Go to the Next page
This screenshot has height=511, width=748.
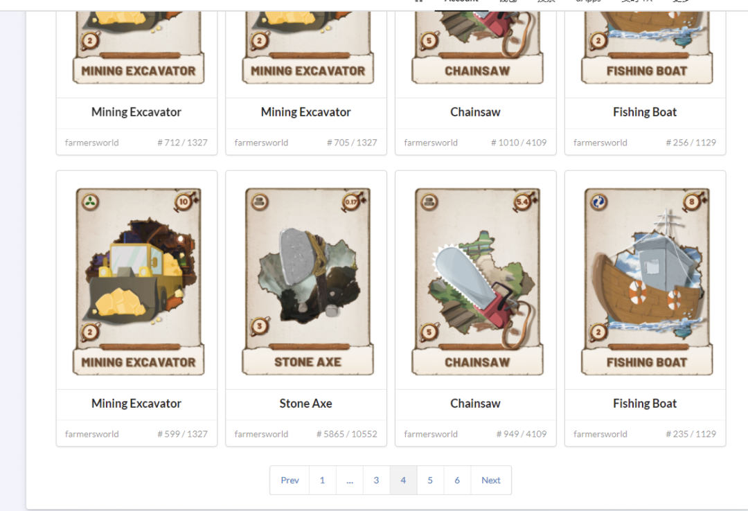491,480
